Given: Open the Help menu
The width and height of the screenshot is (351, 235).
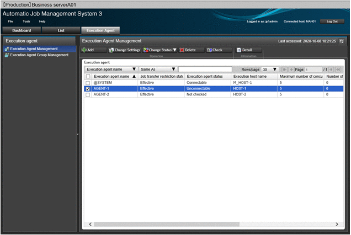Looking at the screenshot, I should click(42, 22).
